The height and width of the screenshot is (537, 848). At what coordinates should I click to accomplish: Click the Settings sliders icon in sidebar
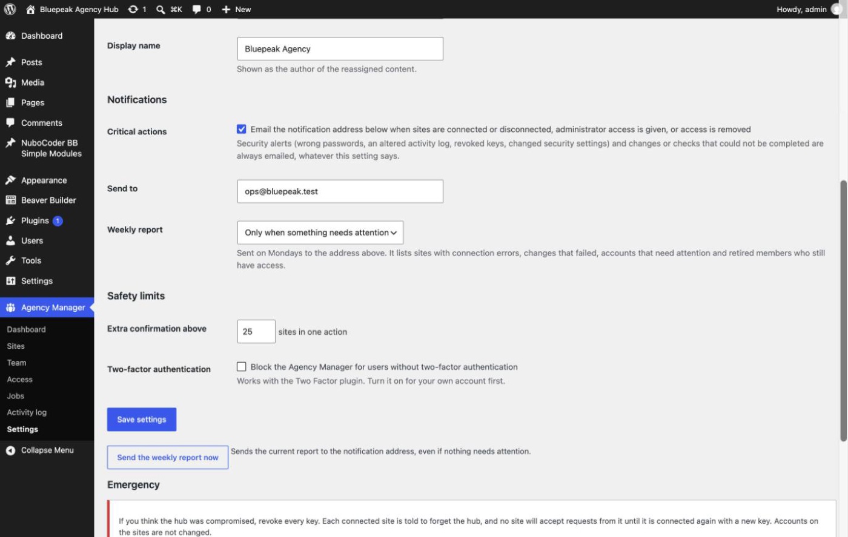[x=10, y=281]
